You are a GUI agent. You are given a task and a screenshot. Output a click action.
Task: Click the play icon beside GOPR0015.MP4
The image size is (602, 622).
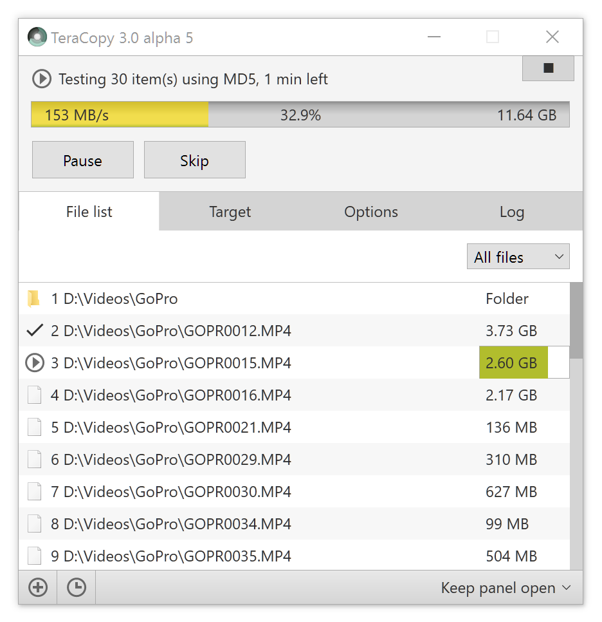pyautogui.click(x=35, y=363)
